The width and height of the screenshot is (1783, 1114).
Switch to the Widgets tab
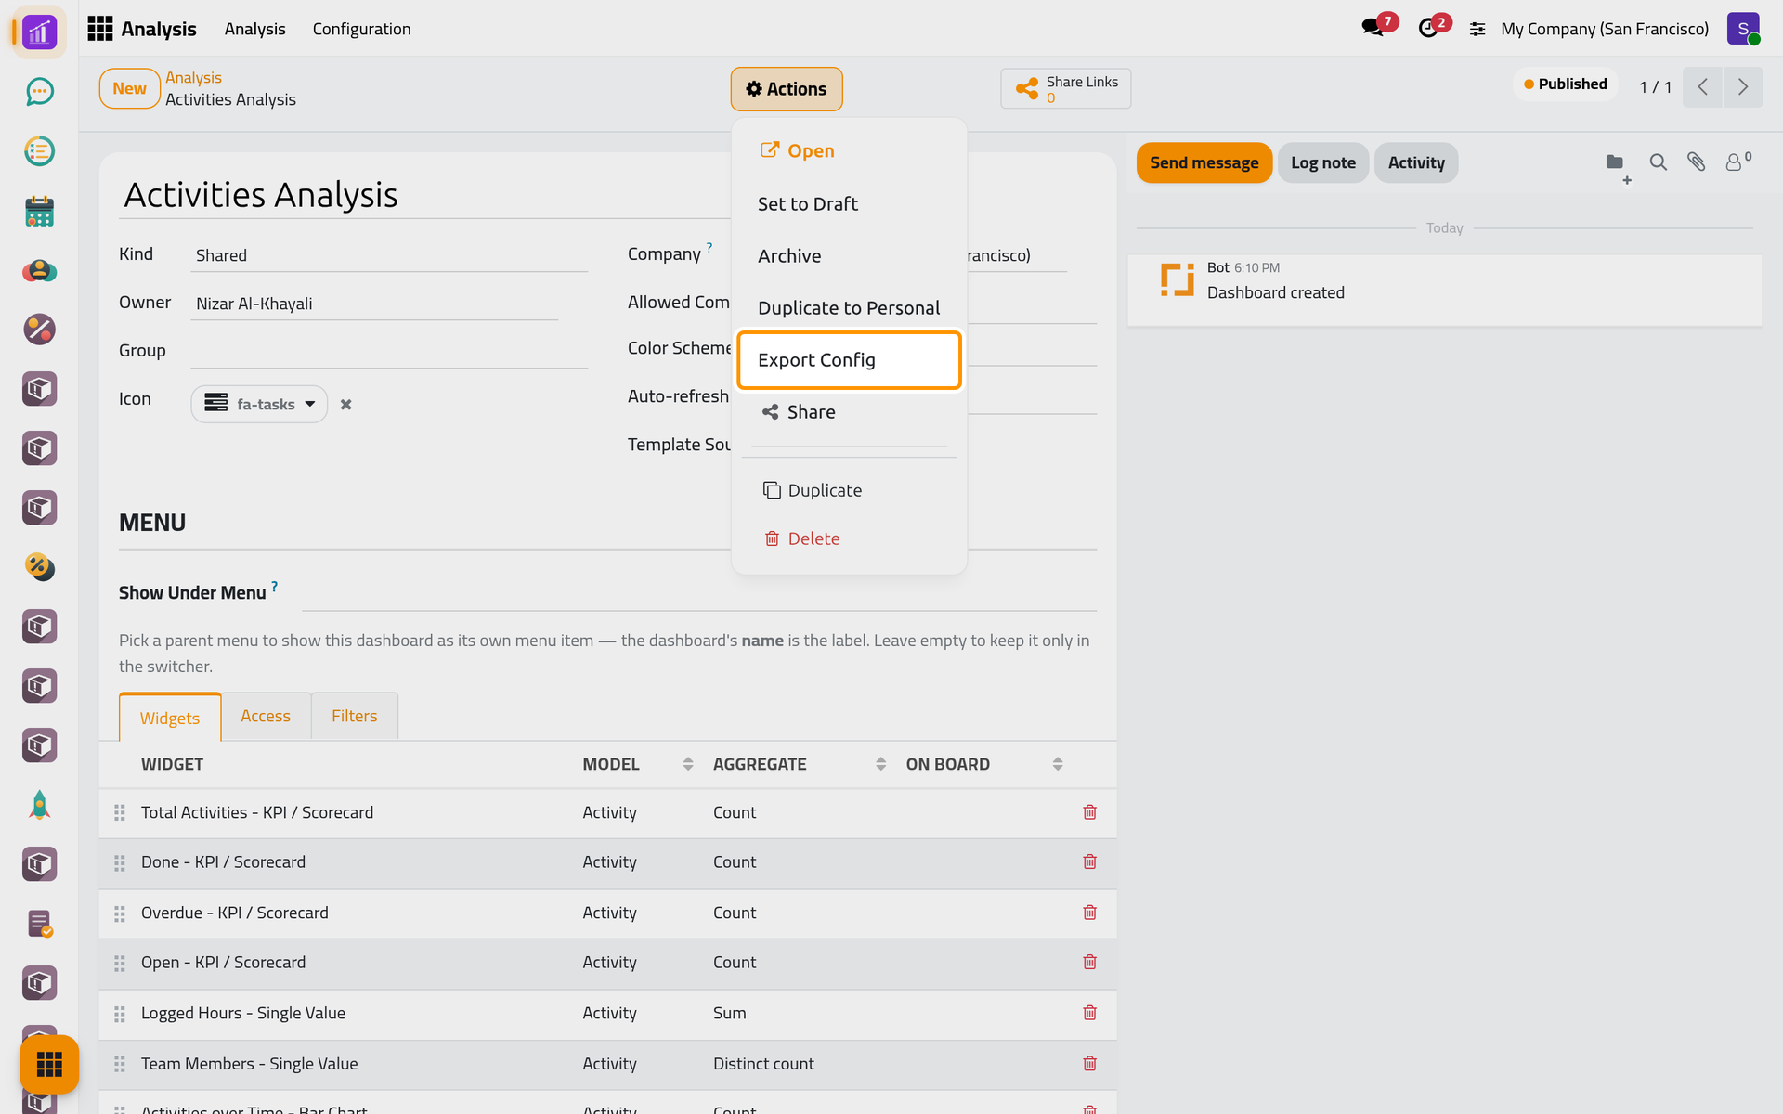pyautogui.click(x=170, y=718)
